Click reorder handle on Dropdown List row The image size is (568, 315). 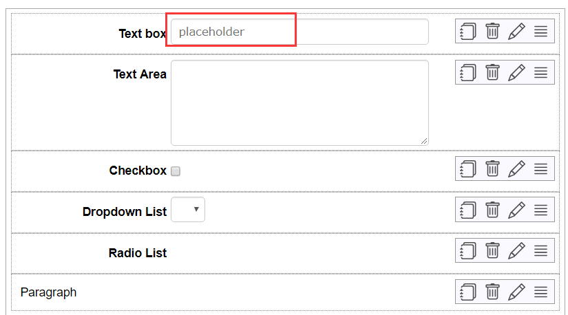(x=541, y=210)
